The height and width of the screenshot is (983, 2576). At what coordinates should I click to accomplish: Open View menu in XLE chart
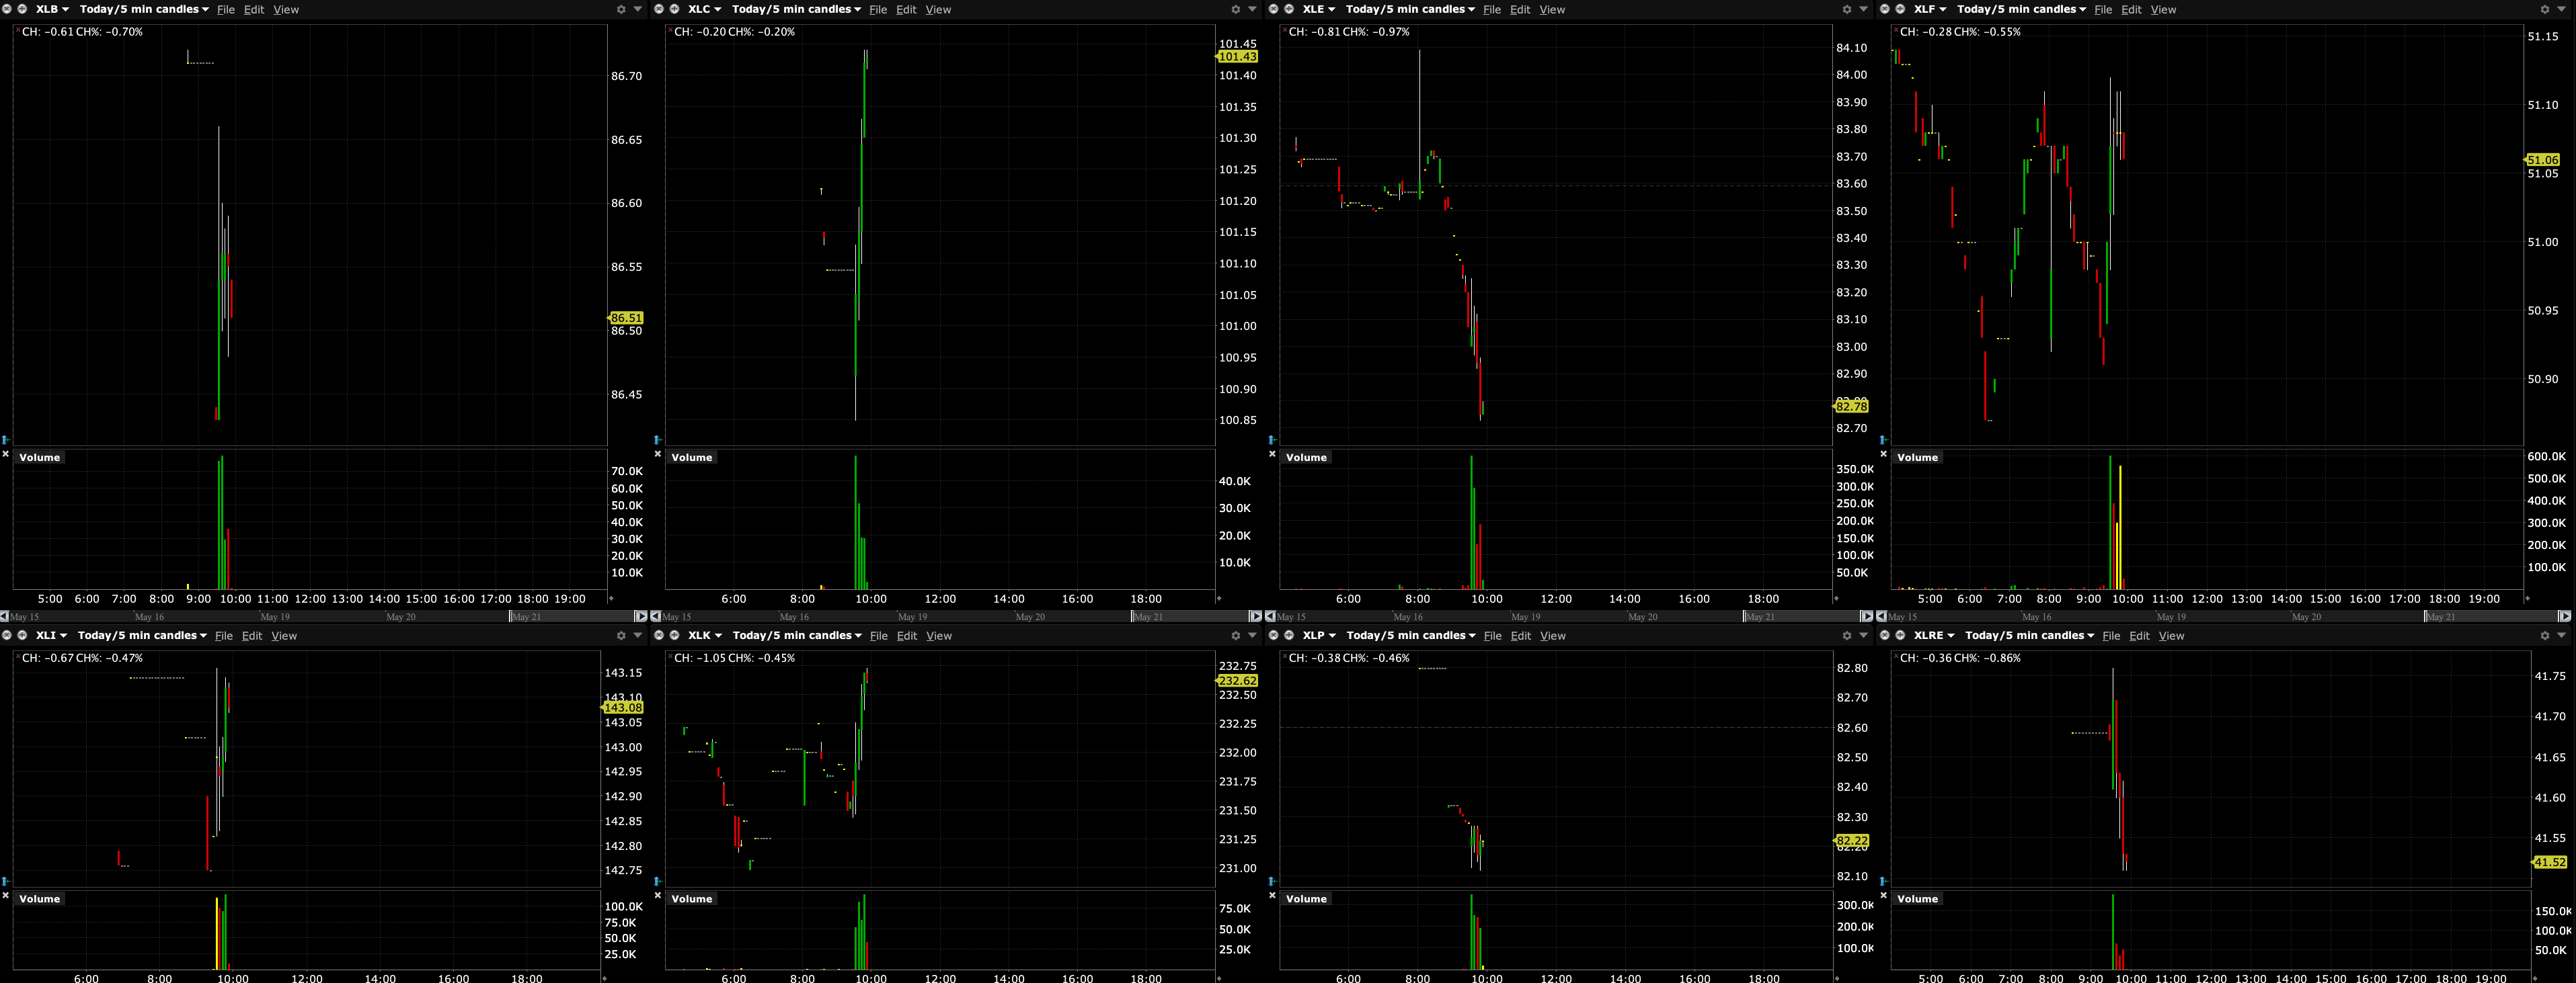click(1552, 9)
